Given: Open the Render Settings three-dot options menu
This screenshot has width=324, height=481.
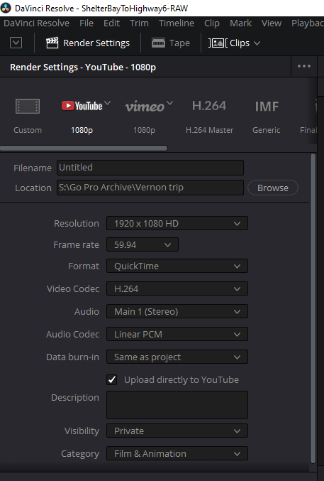Looking at the screenshot, I should click(303, 67).
